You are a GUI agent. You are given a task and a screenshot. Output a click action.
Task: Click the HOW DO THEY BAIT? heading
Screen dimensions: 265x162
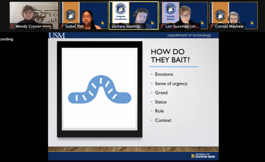[x=170, y=56]
